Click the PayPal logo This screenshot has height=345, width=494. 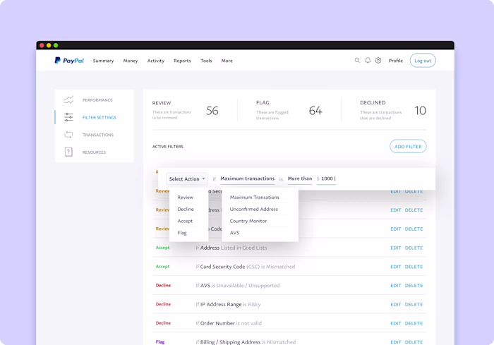pyautogui.click(x=69, y=61)
